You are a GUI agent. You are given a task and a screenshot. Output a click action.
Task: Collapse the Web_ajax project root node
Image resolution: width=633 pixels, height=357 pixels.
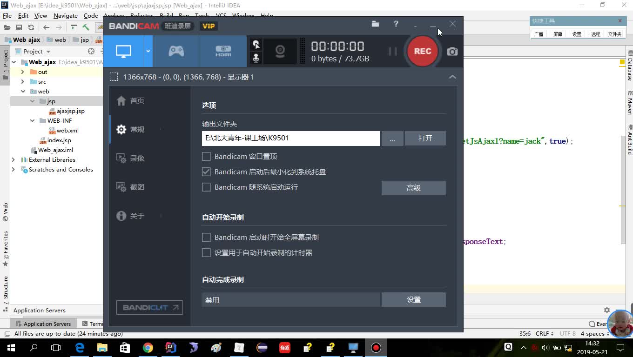13,62
